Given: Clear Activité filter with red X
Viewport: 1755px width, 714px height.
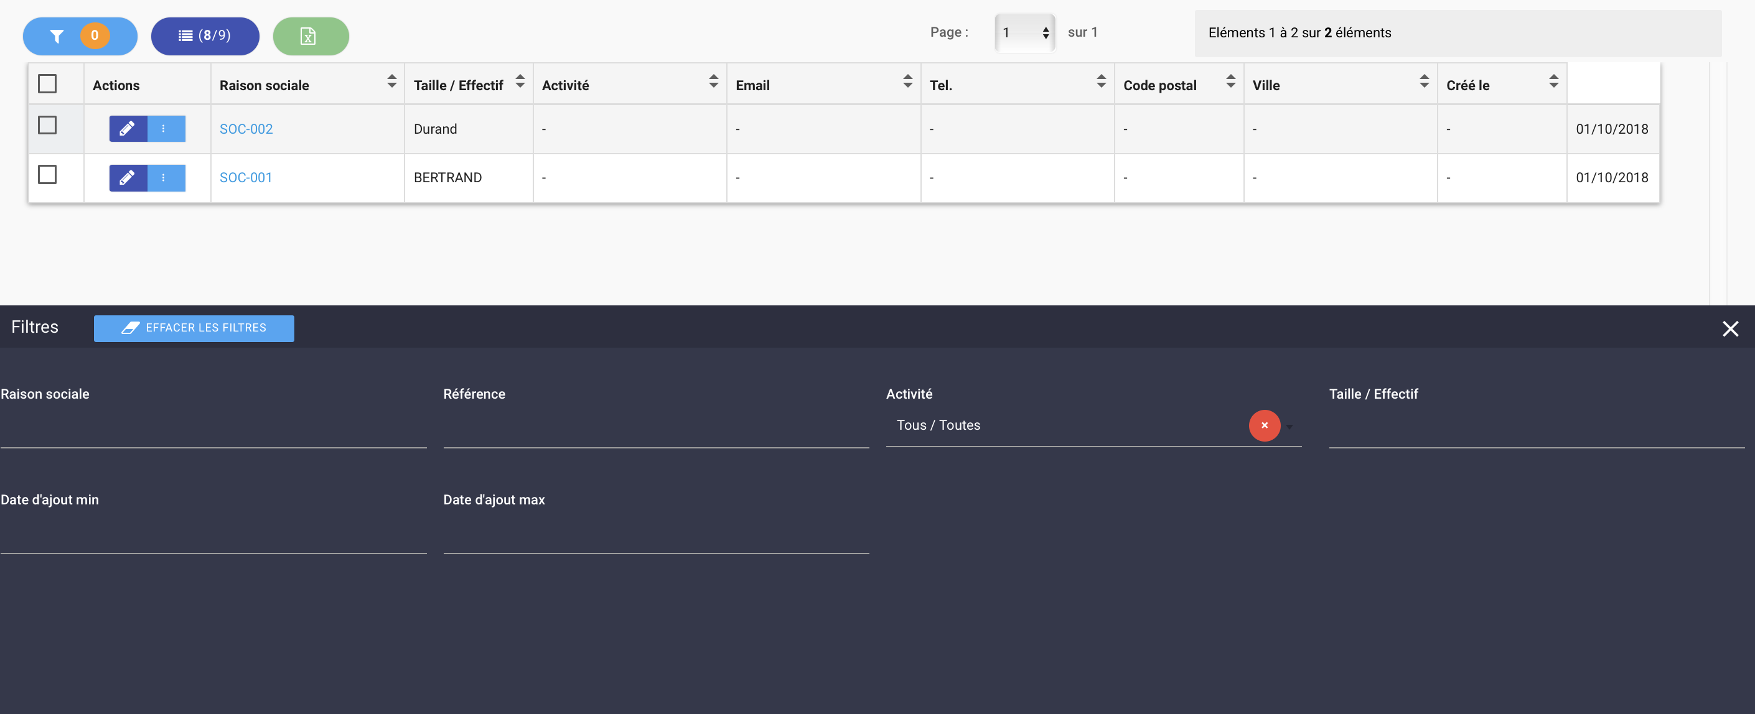Looking at the screenshot, I should point(1264,425).
